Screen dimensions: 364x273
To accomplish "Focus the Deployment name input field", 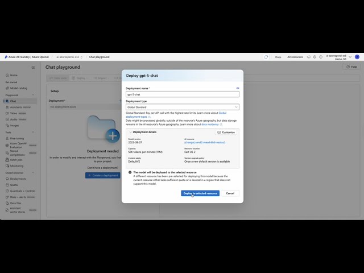I will (183, 94).
